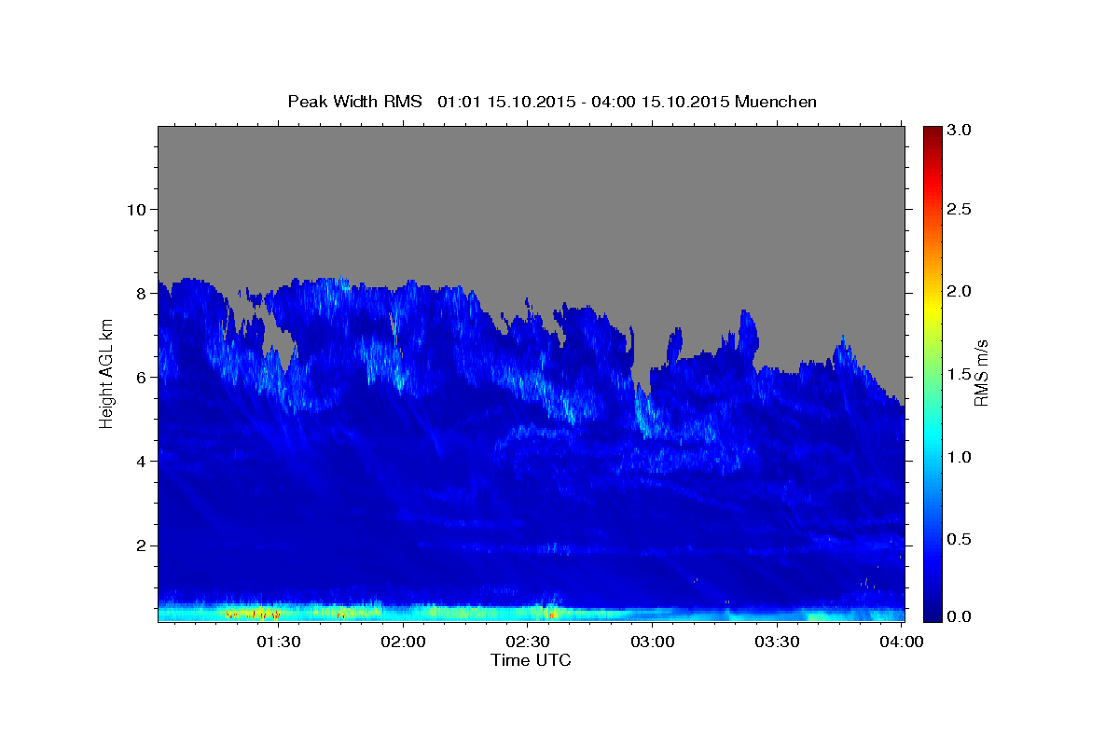Image resolution: width=1119 pixels, height=746 pixels.
Task: Click the 03:30 time tick label
Action: click(x=778, y=642)
